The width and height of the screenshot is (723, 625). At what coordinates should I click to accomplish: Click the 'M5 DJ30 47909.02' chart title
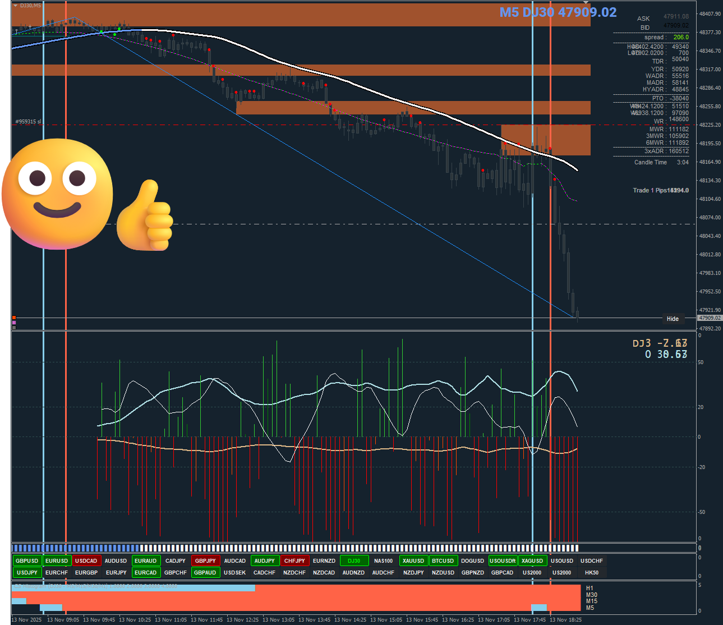[558, 12]
